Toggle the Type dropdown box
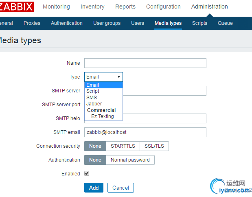This screenshot has height=197, width=252. [x=103, y=77]
